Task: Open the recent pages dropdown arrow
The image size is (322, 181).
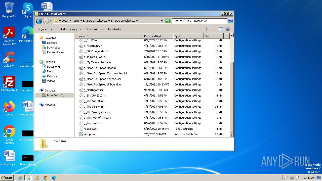Action: [51, 21]
